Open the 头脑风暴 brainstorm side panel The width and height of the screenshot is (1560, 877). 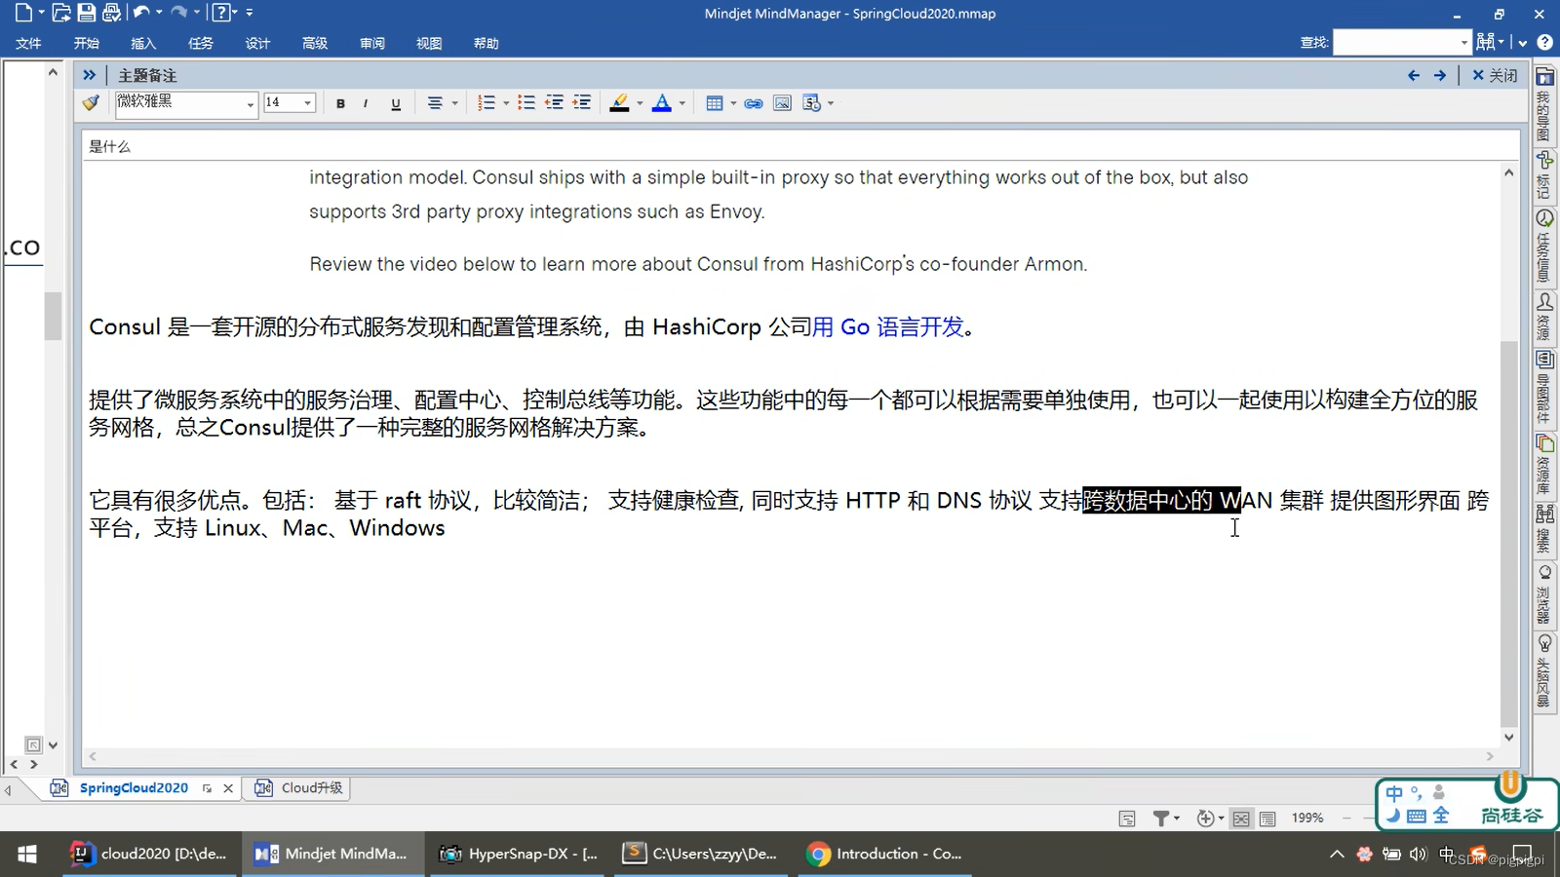pos(1544,670)
